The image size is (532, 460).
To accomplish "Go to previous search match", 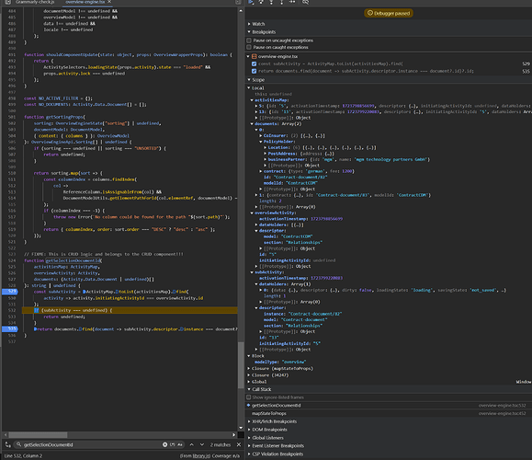I will click(192, 444).
